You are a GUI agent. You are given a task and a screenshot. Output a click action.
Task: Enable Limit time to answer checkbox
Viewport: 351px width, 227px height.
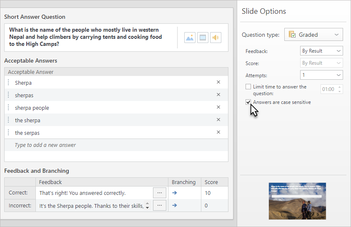click(248, 87)
